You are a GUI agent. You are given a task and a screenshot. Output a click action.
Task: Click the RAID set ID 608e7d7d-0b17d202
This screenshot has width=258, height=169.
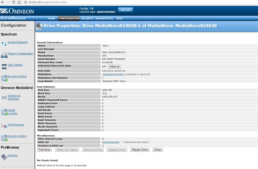pyautogui.click(x=136, y=142)
